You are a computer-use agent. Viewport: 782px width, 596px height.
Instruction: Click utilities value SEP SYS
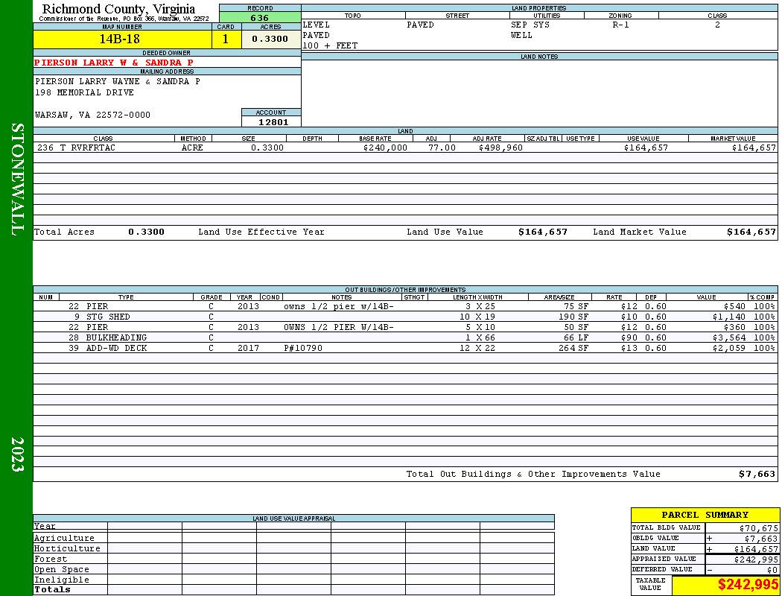pyautogui.click(x=530, y=25)
